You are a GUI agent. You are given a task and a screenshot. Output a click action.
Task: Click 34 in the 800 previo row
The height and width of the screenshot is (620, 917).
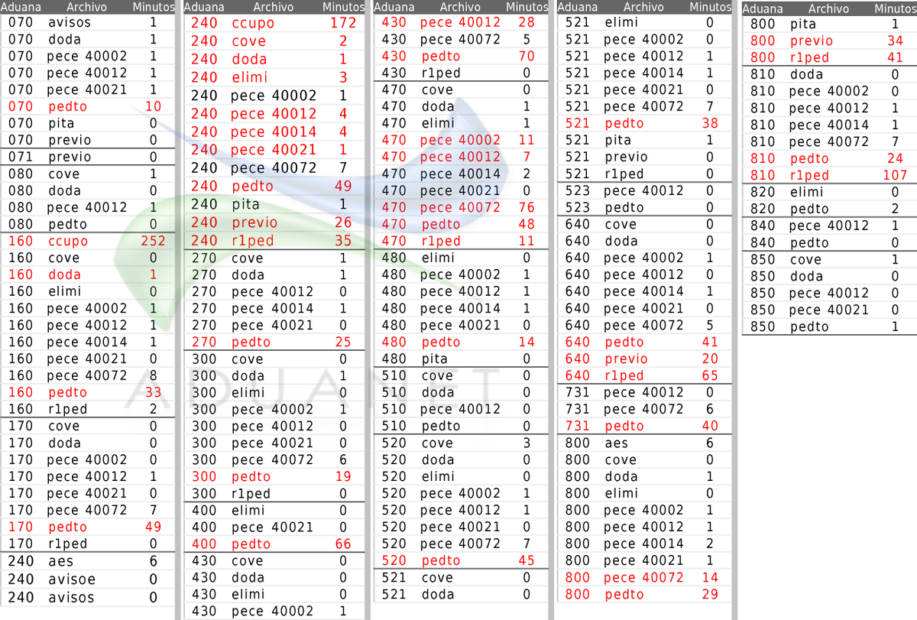(x=896, y=41)
